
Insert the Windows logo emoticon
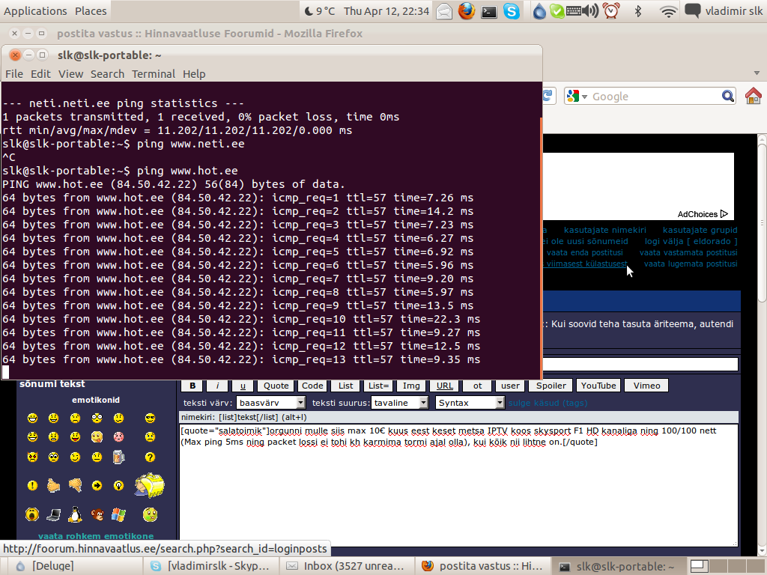(118, 514)
